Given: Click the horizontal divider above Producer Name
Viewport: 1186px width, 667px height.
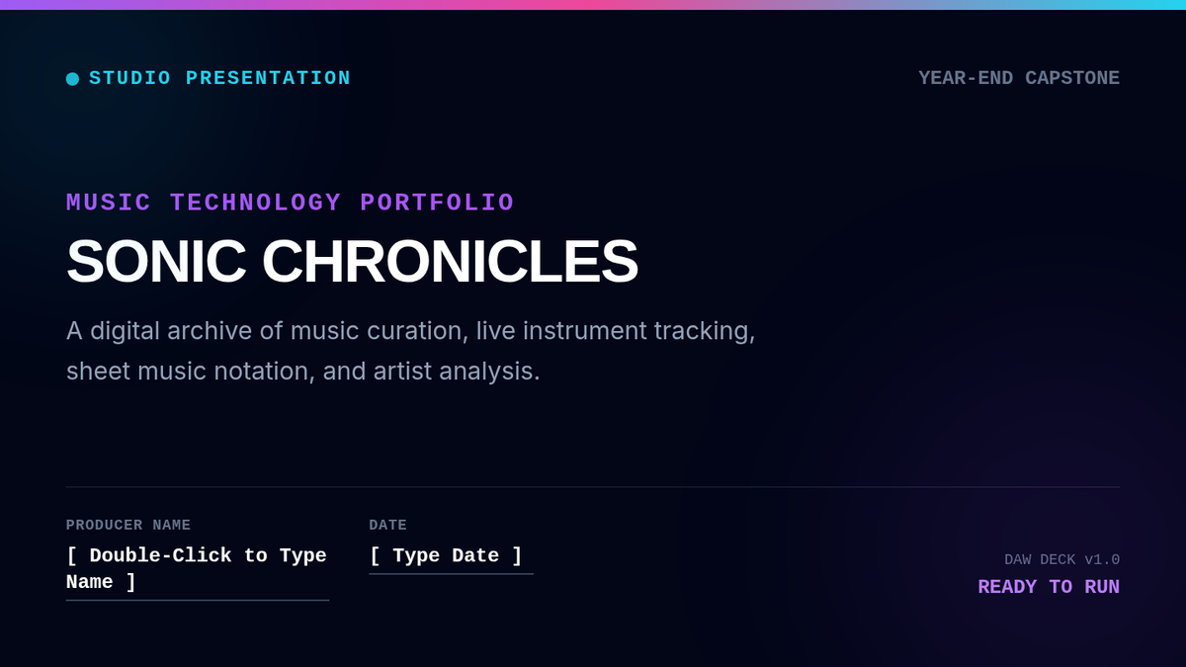Looking at the screenshot, I should pyautogui.click(x=593, y=487).
